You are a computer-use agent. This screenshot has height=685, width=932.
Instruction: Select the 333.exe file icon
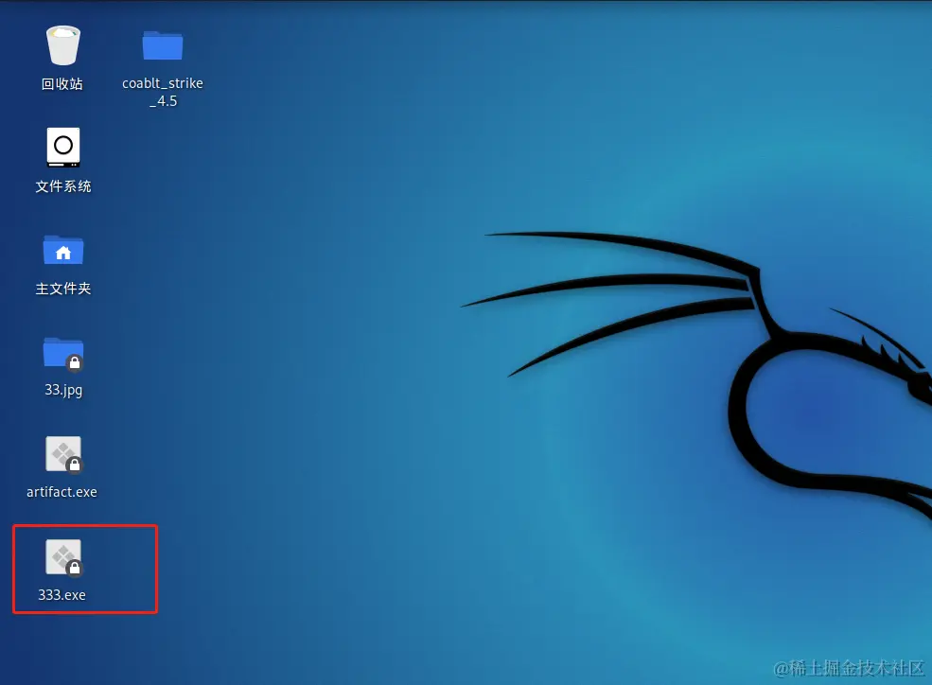coord(63,558)
